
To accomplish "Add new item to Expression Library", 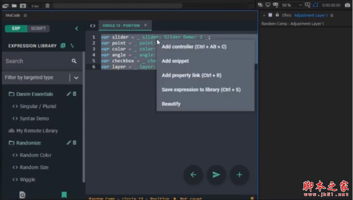I will pyautogui.click(x=63, y=45).
